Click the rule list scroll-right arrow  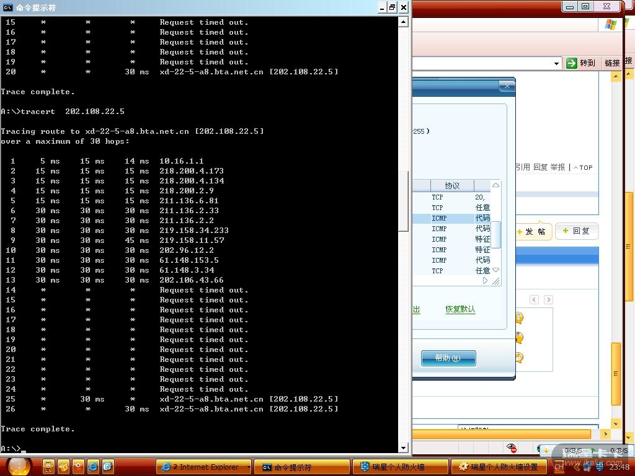click(485, 281)
